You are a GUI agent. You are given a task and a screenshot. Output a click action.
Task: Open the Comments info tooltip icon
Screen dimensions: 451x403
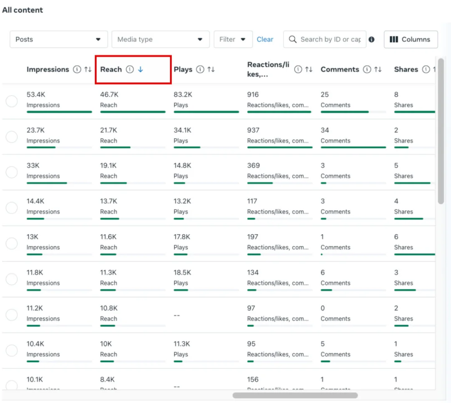pyautogui.click(x=367, y=69)
